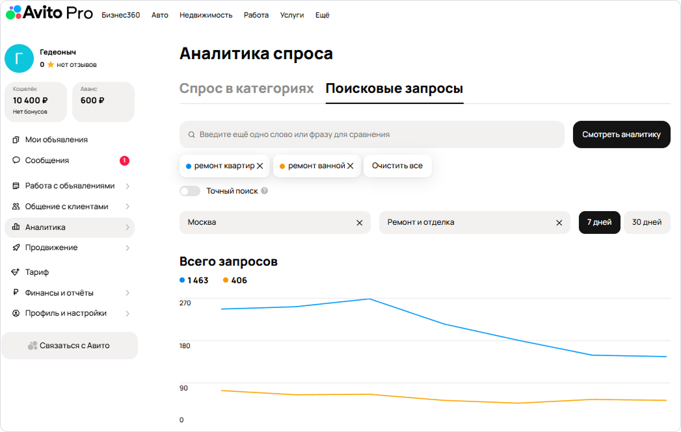The width and height of the screenshot is (681, 432).
Task: Click the Гедеоныч profile avatar
Action: [x=19, y=58]
